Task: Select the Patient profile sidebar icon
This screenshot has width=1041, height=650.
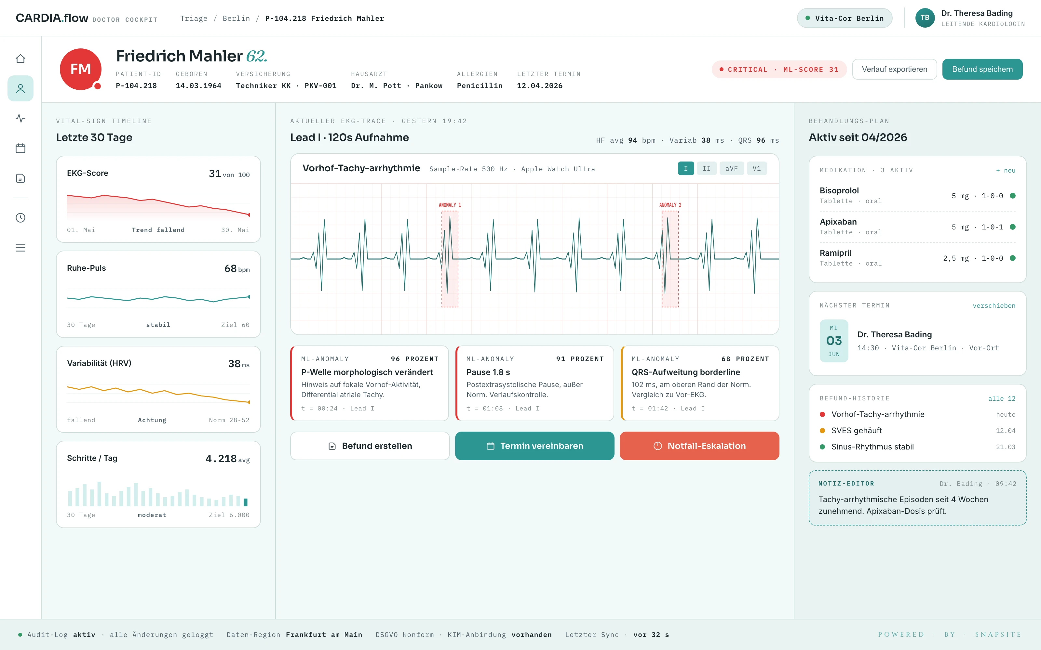Action: tap(20, 88)
